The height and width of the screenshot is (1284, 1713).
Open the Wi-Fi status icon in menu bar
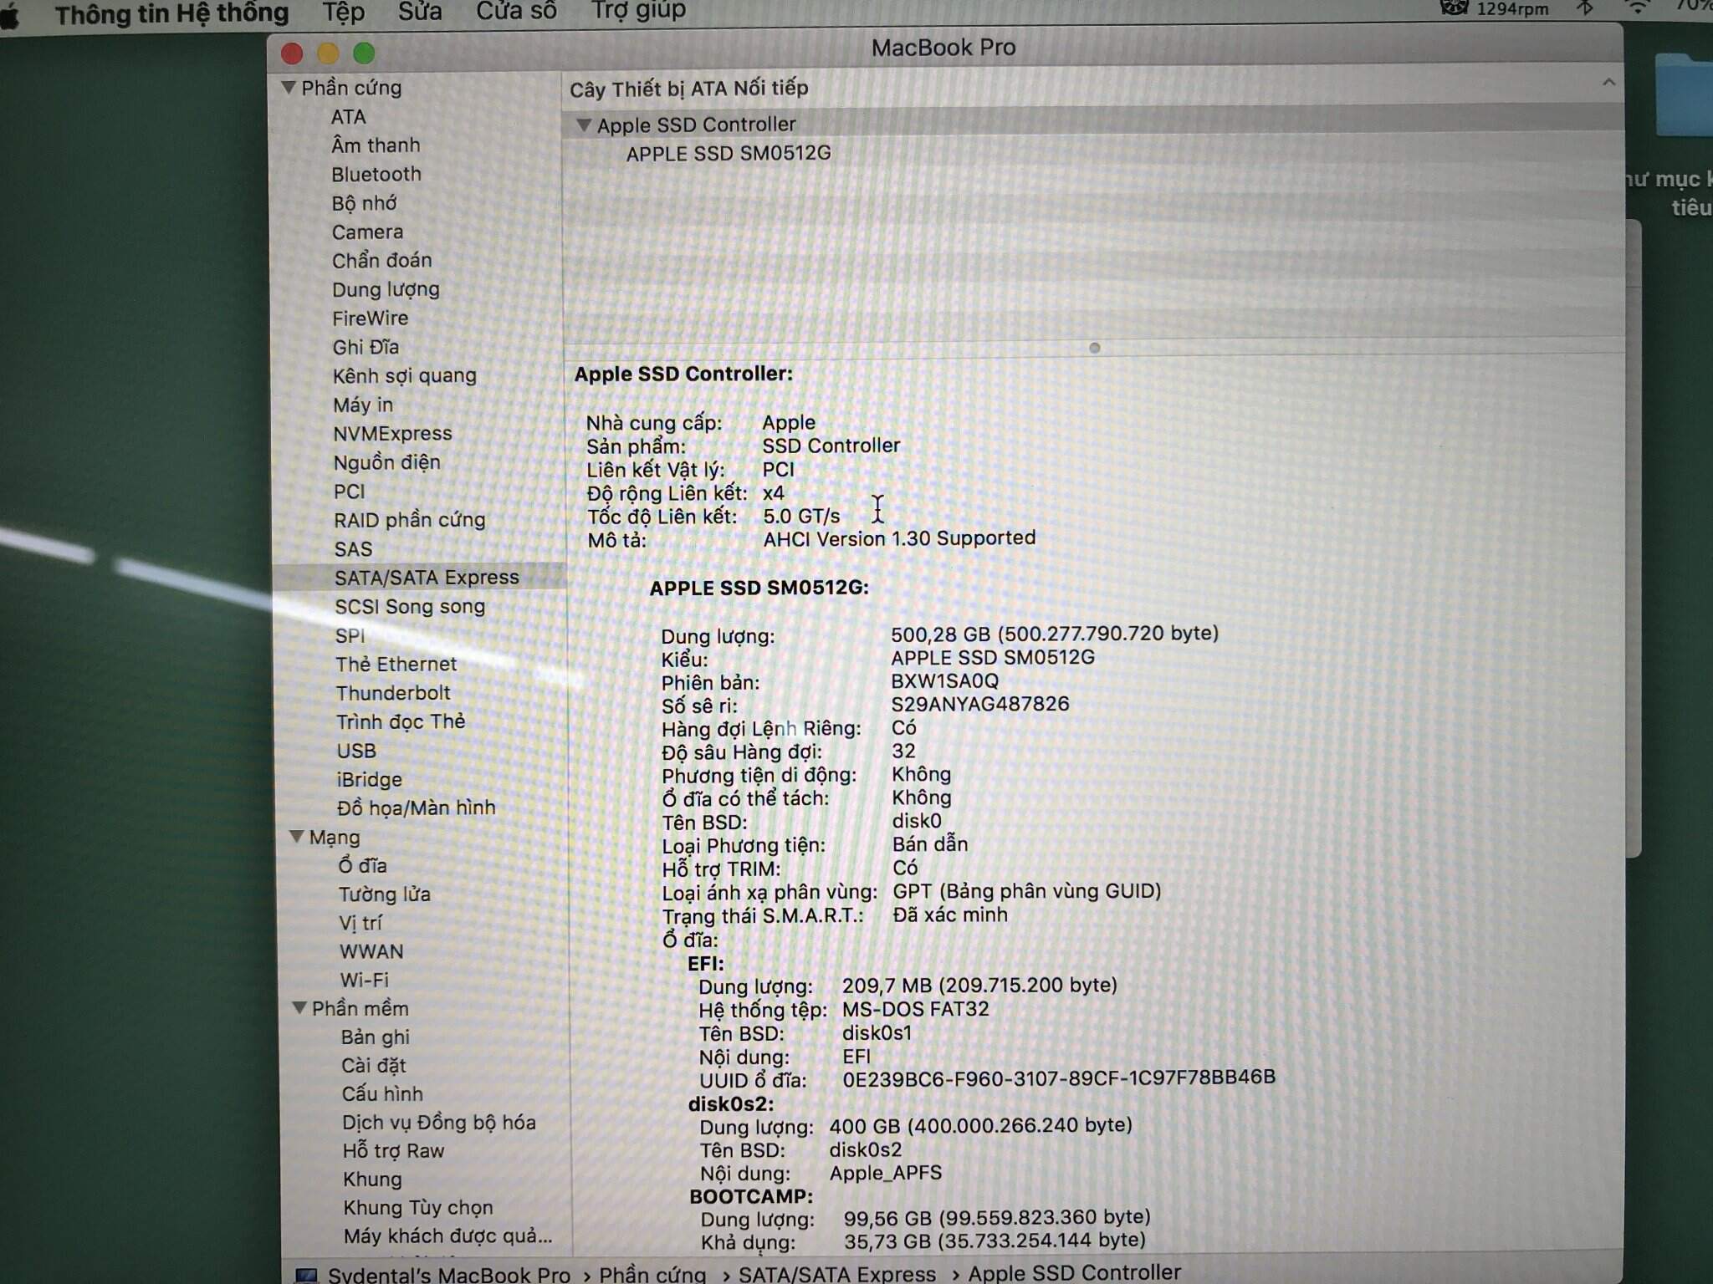[x=1638, y=8]
